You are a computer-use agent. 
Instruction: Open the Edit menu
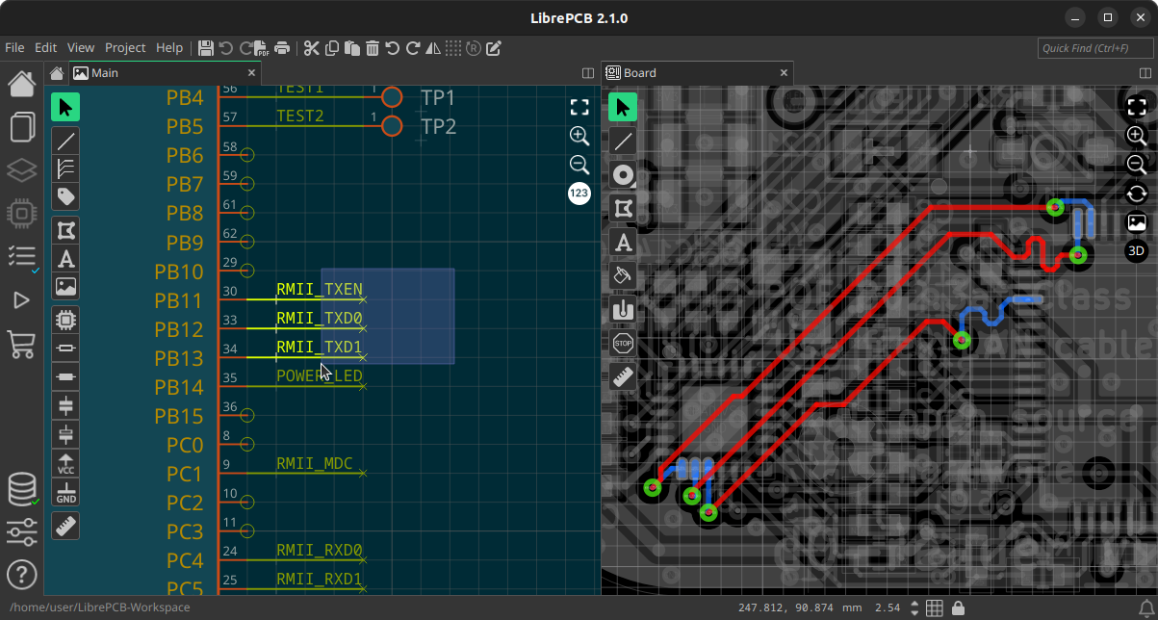(46, 47)
